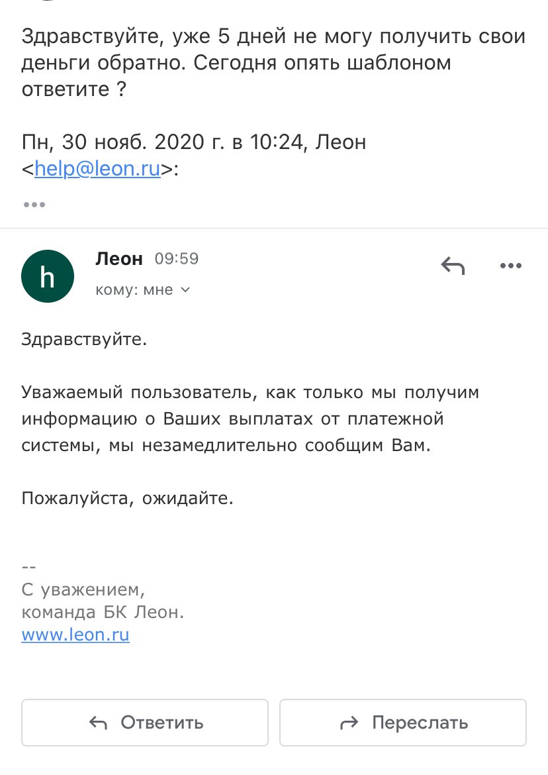
Task: Show trimmed quoted content via gray ellipsis
Action: [34, 205]
